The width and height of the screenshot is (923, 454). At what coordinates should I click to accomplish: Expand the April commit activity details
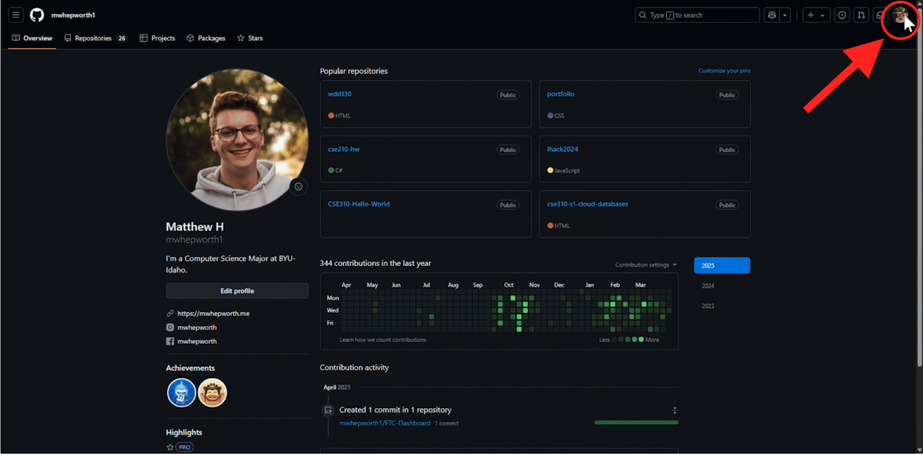coord(674,410)
